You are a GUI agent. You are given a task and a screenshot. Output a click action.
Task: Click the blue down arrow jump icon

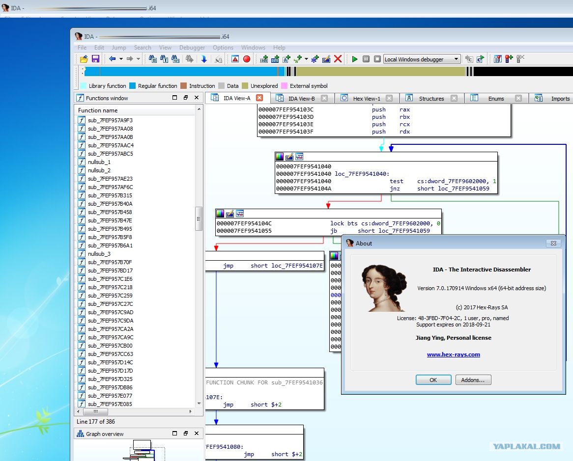coord(204,59)
